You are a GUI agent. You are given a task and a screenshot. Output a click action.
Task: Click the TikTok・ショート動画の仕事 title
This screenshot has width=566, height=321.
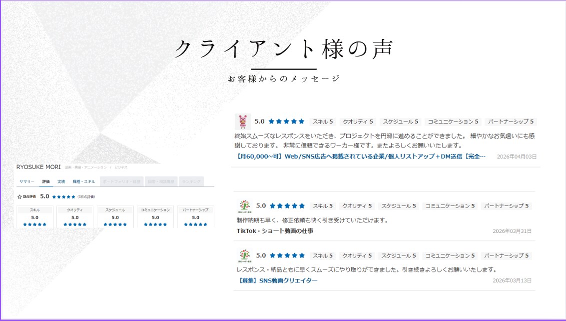tap(275, 231)
